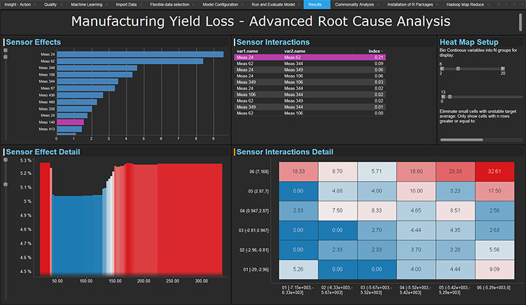The height and width of the screenshot is (305, 526).
Task: Select the Meas 349 / Meas 106 row
Action: pos(309,82)
